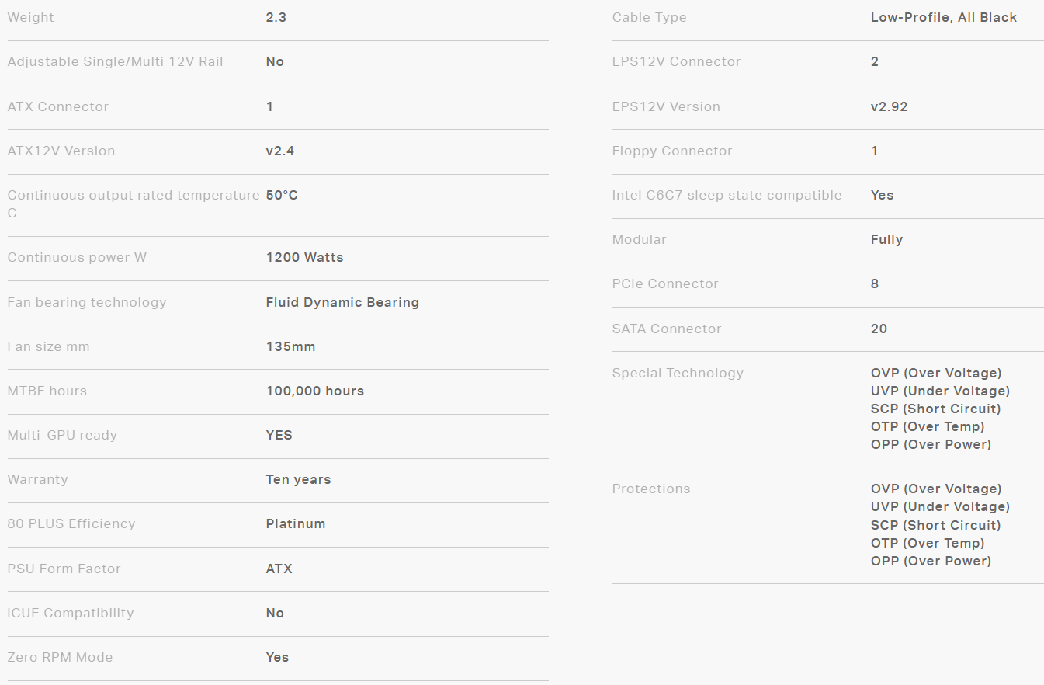Image resolution: width=1044 pixels, height=685 pixels.
Task: Click the 'Protections' label
Action: [x=651, y=489]
